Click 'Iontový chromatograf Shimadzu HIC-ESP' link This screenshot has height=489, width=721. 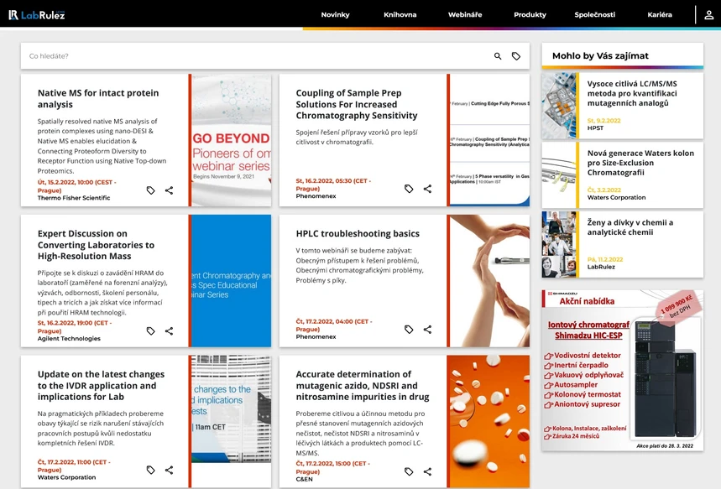(x=588, y=330)
